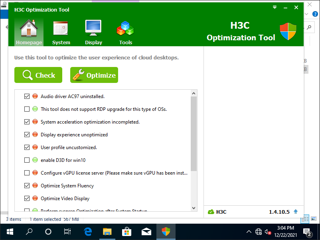This screenshot has height=240, width=320.
Task: Open the System calendar icon
Action: [x=60, y=28]
